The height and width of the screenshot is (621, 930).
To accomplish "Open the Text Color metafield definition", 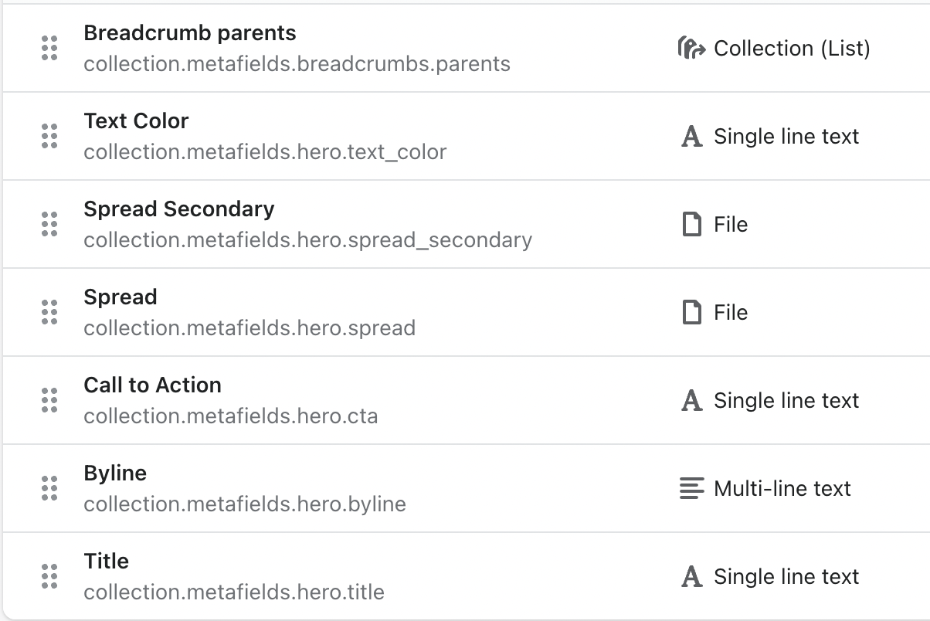I will tap(136, 121).
